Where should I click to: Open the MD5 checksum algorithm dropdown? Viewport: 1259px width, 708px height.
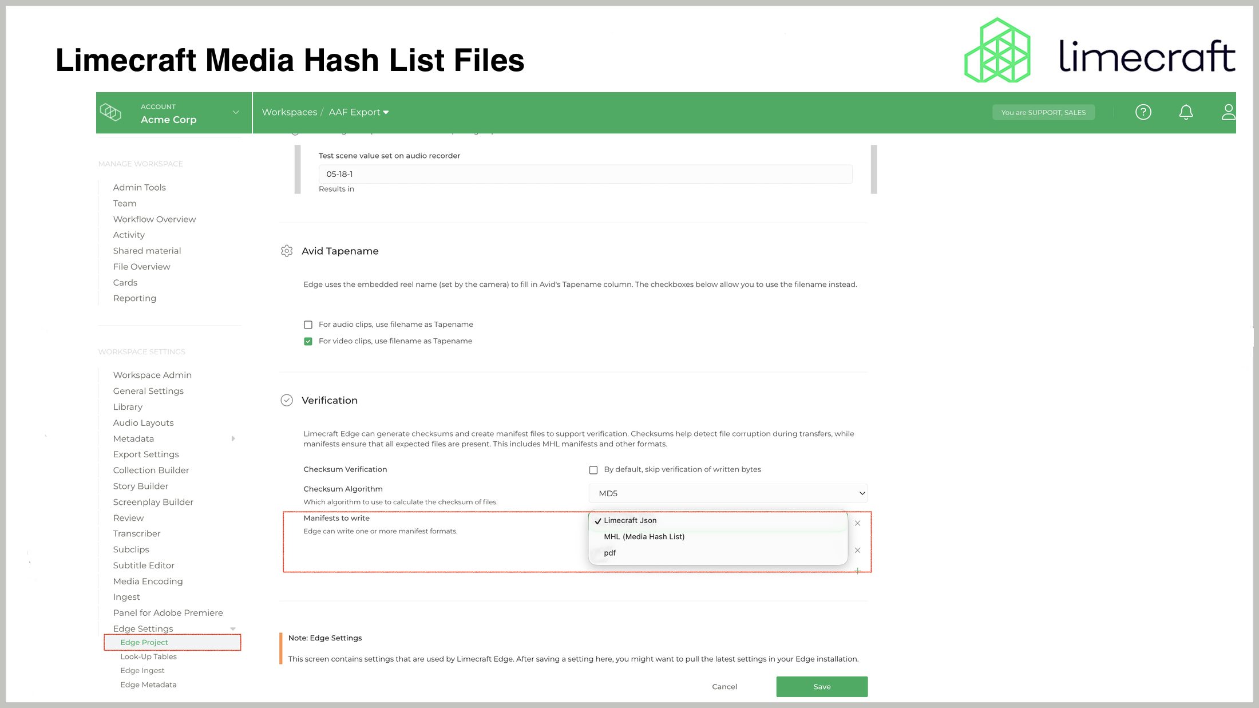click(728, 493)
